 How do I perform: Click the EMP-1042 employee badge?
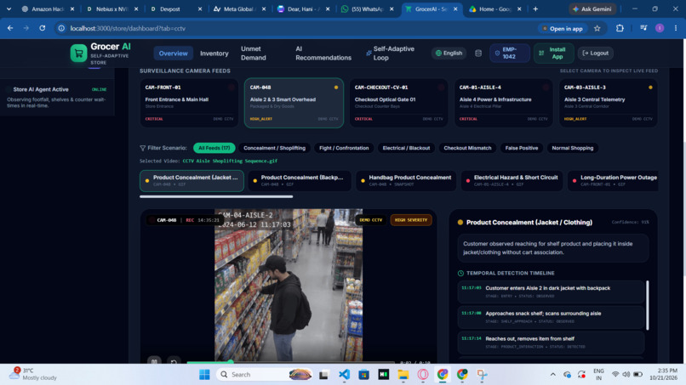[x=510, y=54]
